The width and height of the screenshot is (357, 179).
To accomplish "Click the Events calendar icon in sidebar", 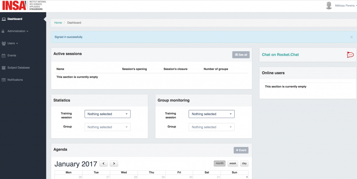I will point(3,55).
